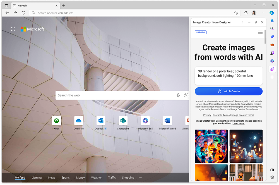Screen dimensions: 279x185
Task: Activate voice search with the microphone icon
Action: pyautogui.click(x=178, y=95)
